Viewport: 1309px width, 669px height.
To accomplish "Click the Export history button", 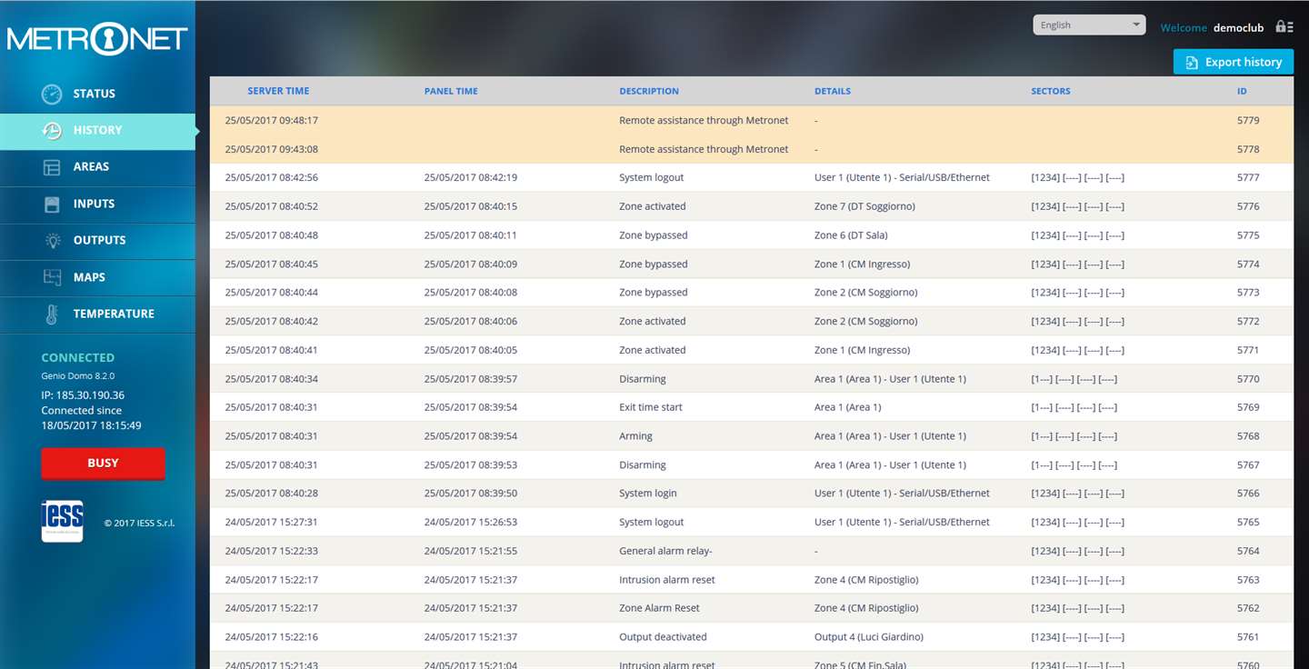I will click(1234, 62).
